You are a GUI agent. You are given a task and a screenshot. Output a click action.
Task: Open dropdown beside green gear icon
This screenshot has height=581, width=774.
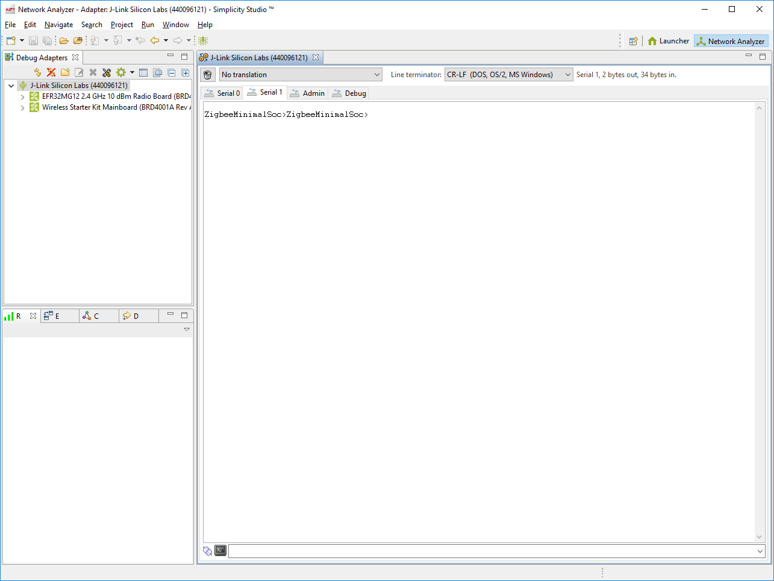[x=132, y=72]
